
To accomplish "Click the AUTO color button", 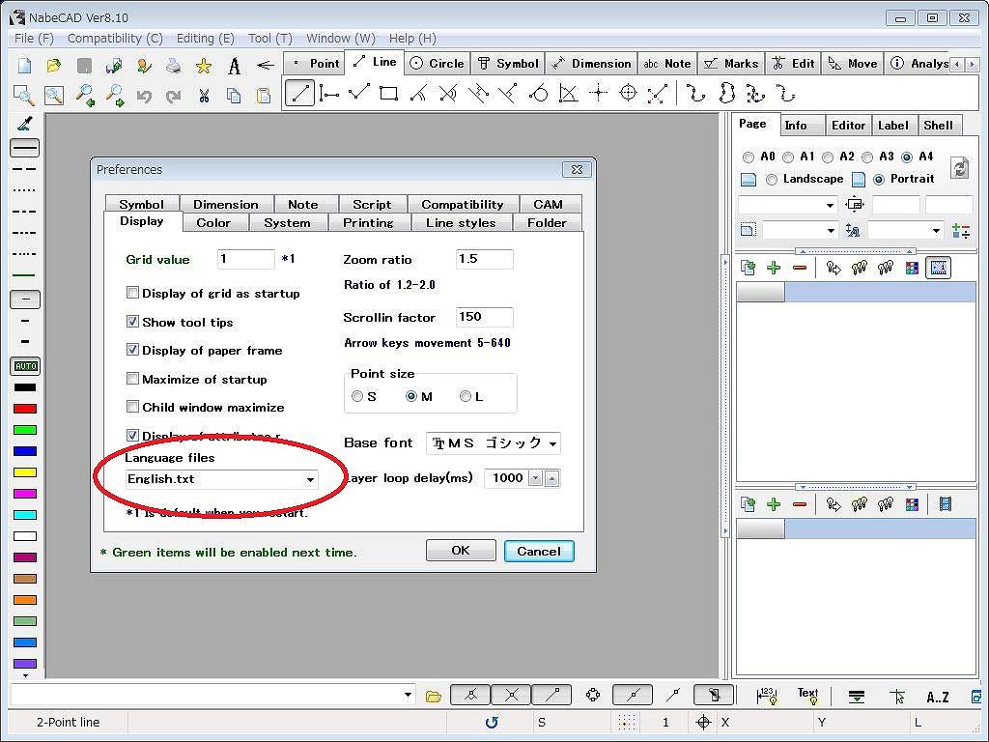I will [25, 366].
